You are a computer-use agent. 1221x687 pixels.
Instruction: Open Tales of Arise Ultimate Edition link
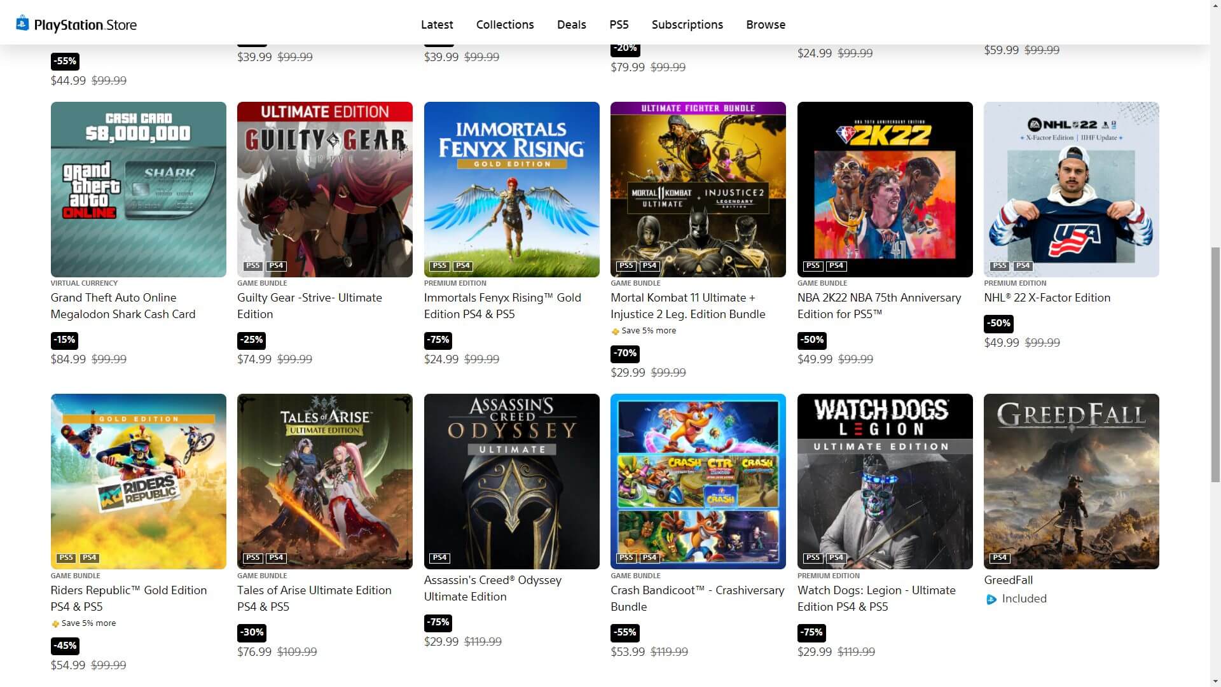[x=314, y=598]
